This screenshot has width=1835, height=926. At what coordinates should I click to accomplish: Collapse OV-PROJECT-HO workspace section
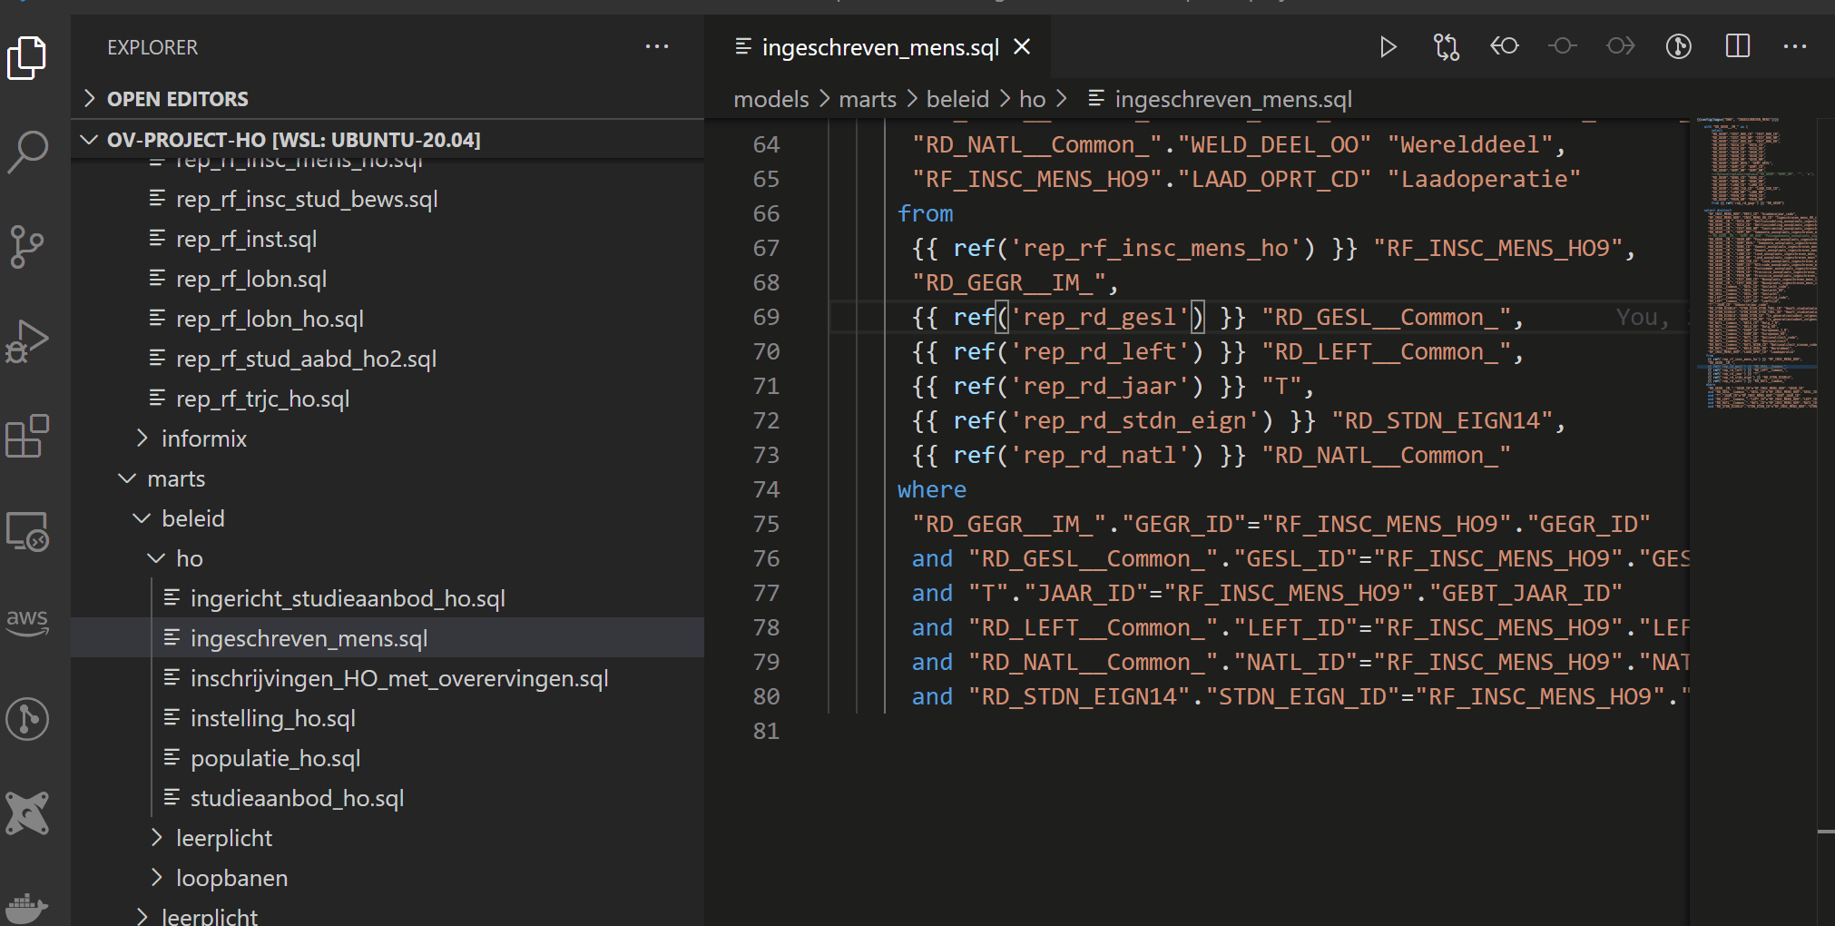click(x=388, y=139)
